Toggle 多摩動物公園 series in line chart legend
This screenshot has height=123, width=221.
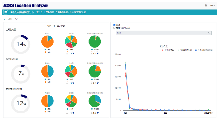tap(185, 50)
